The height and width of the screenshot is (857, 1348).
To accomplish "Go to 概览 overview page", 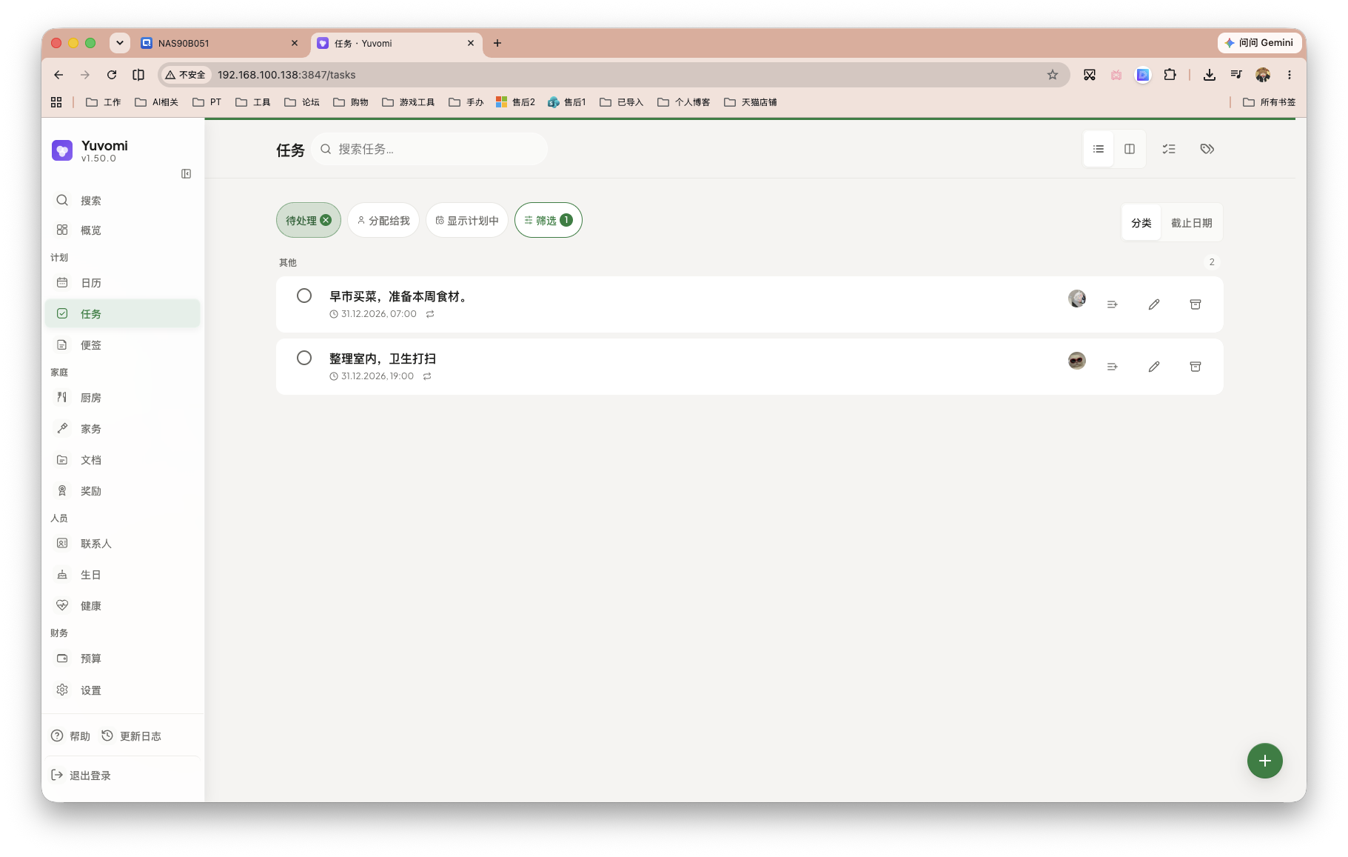I will point(122,230).
